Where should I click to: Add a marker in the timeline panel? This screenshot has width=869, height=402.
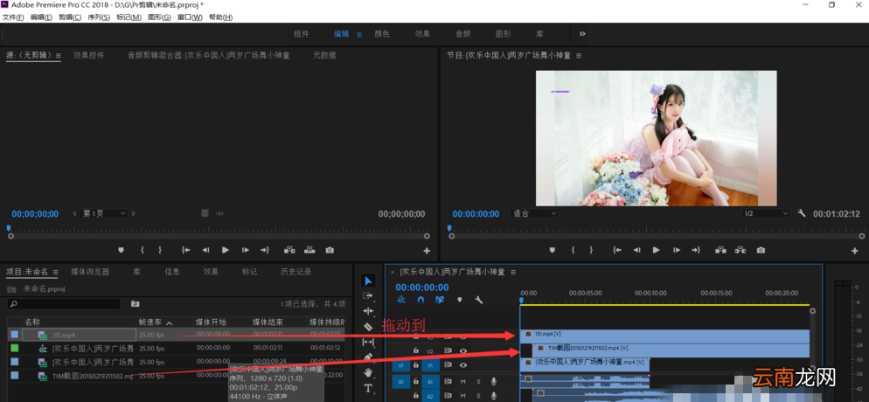tap(459, 300)
